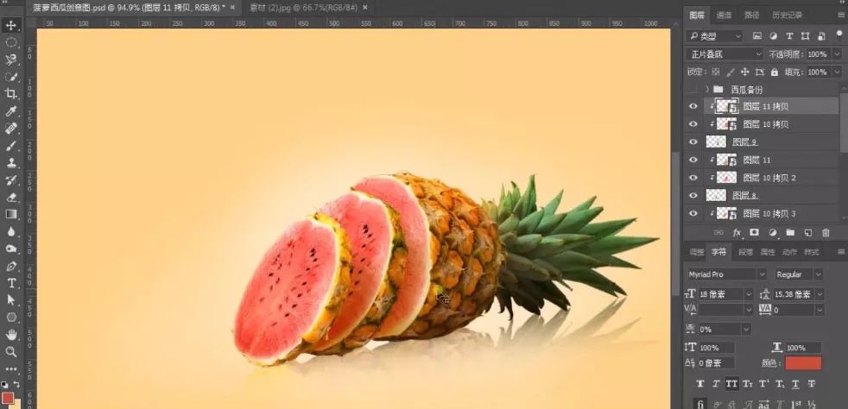Hide the 图层 11 拷贝 layer
The height and width of the screenshot is (409, 848).
[x=693, y=106]
